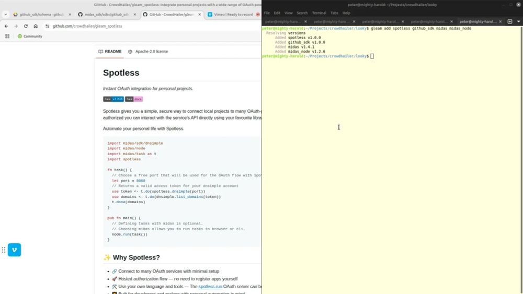The width and height of the screenshot is (523, 294).
Task: Click the terminal vertical scrollbar
Action: point(521,160)
